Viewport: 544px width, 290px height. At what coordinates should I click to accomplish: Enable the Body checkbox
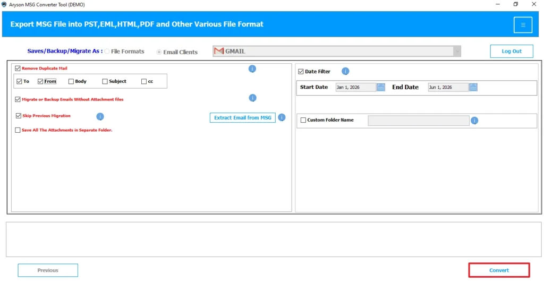coord(71,81)
